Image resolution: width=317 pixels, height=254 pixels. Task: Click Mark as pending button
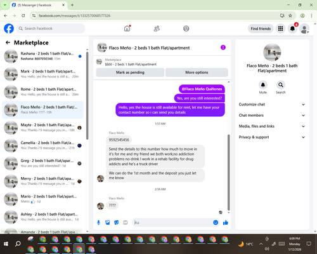130,72
